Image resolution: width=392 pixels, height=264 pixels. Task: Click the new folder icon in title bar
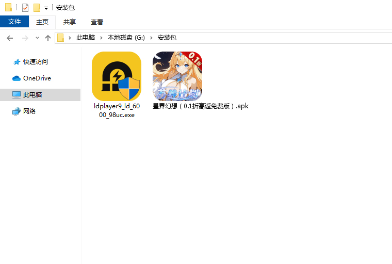click(37, 8)
